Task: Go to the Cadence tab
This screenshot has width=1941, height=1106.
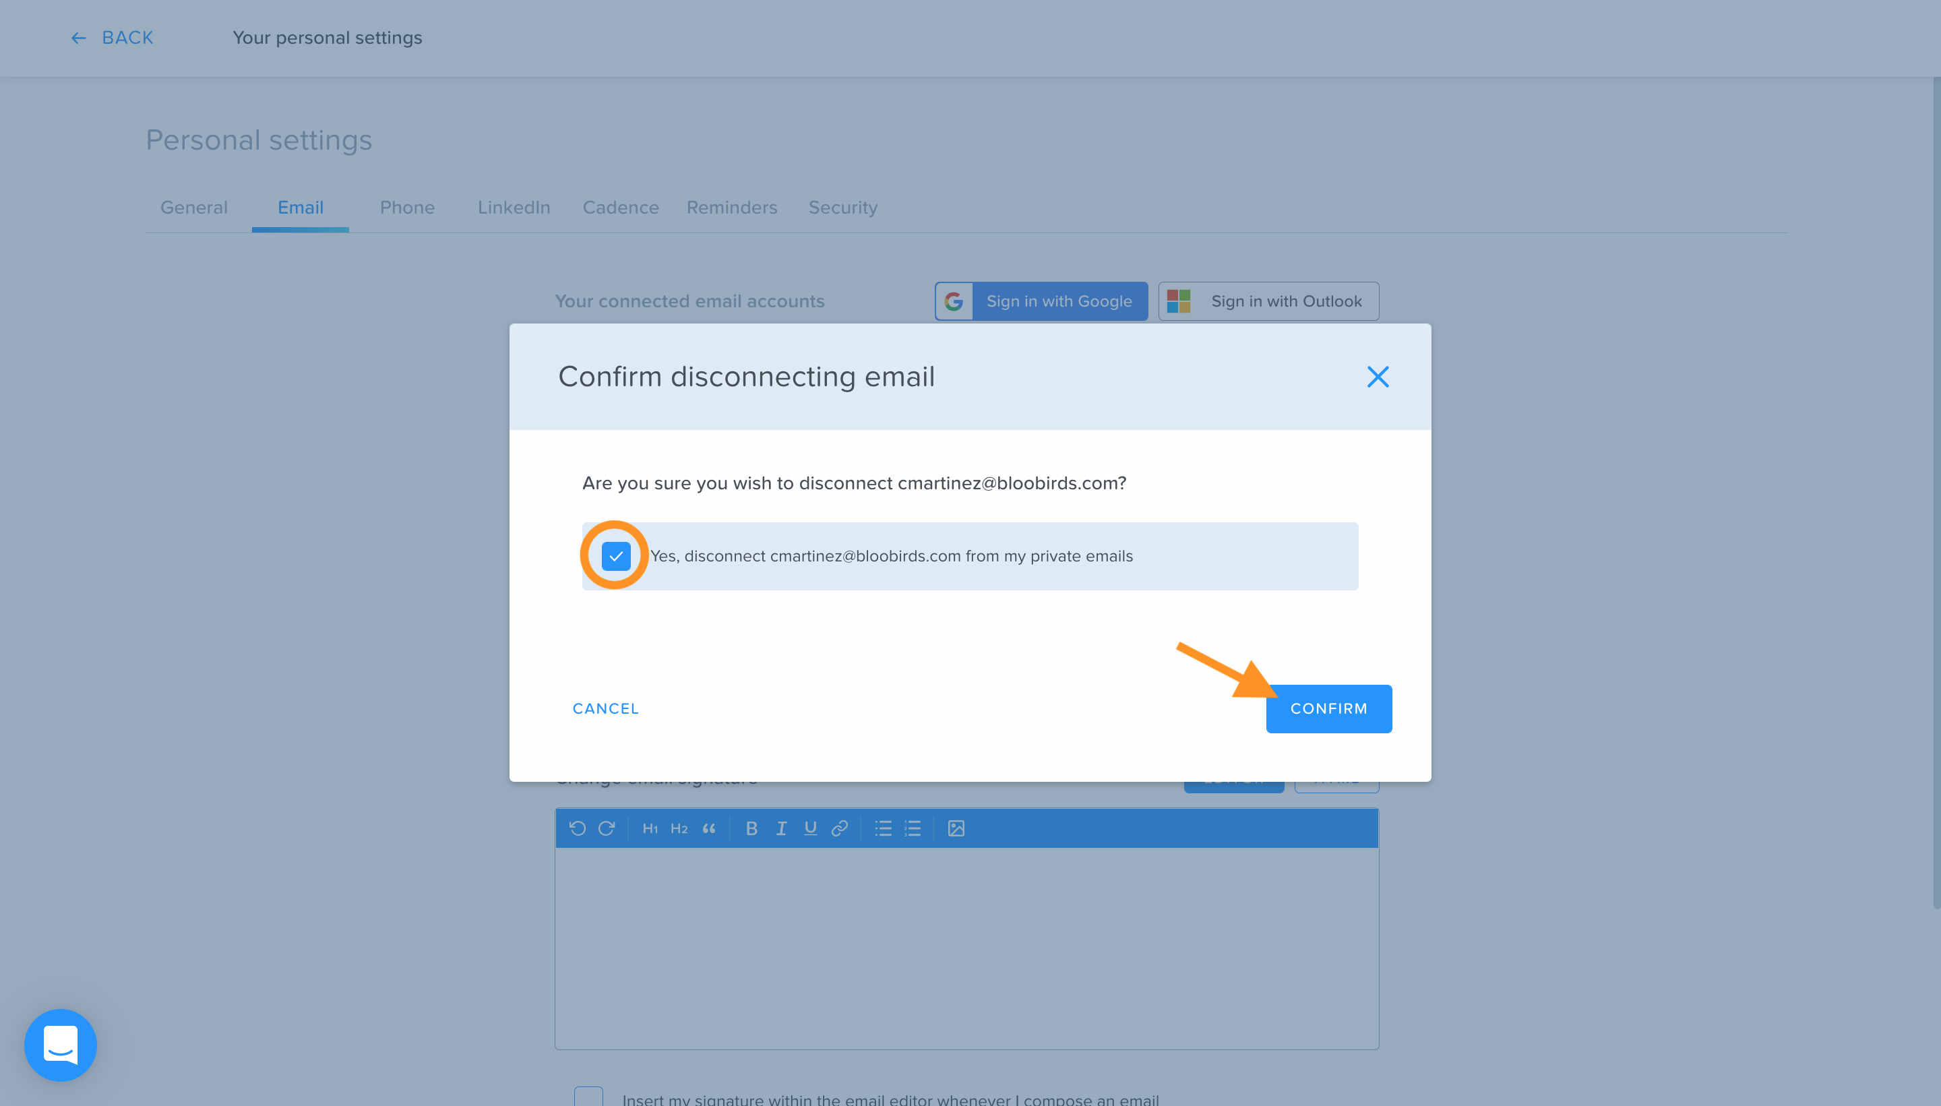Action: coord(621,208)
